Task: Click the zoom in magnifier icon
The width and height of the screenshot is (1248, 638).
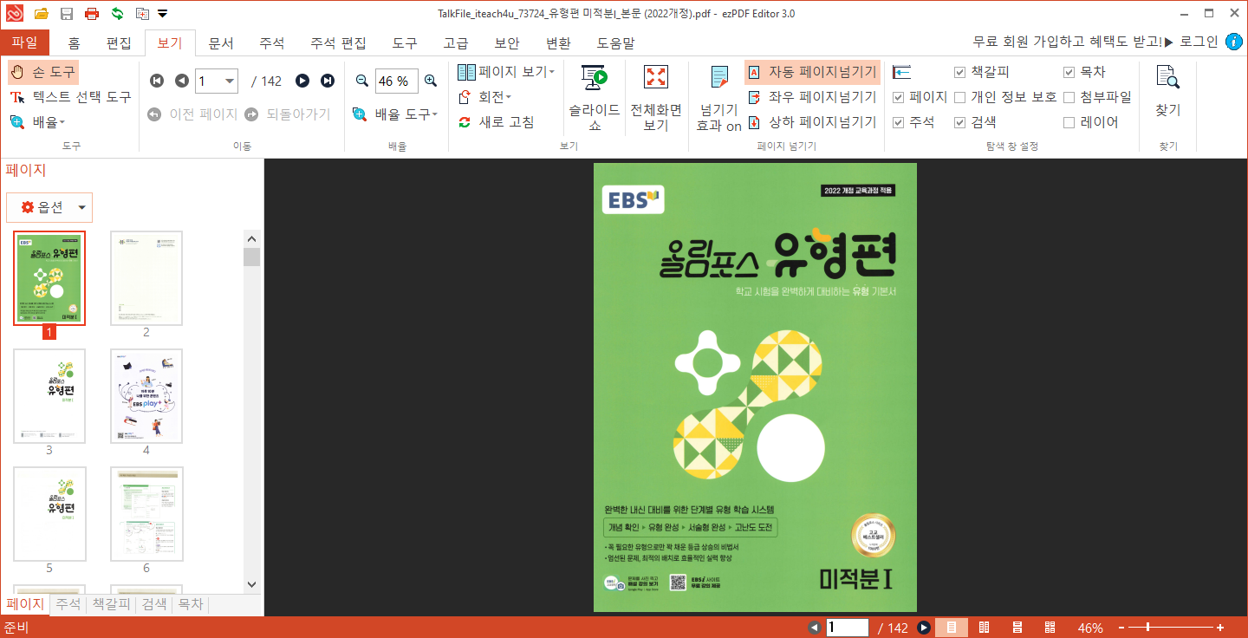Action: [430, 81]
